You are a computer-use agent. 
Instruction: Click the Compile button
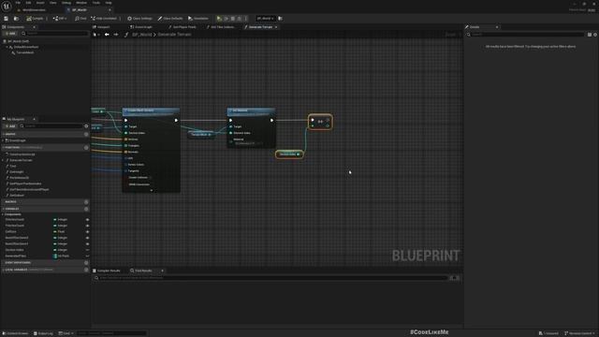(x=35, y=19)
